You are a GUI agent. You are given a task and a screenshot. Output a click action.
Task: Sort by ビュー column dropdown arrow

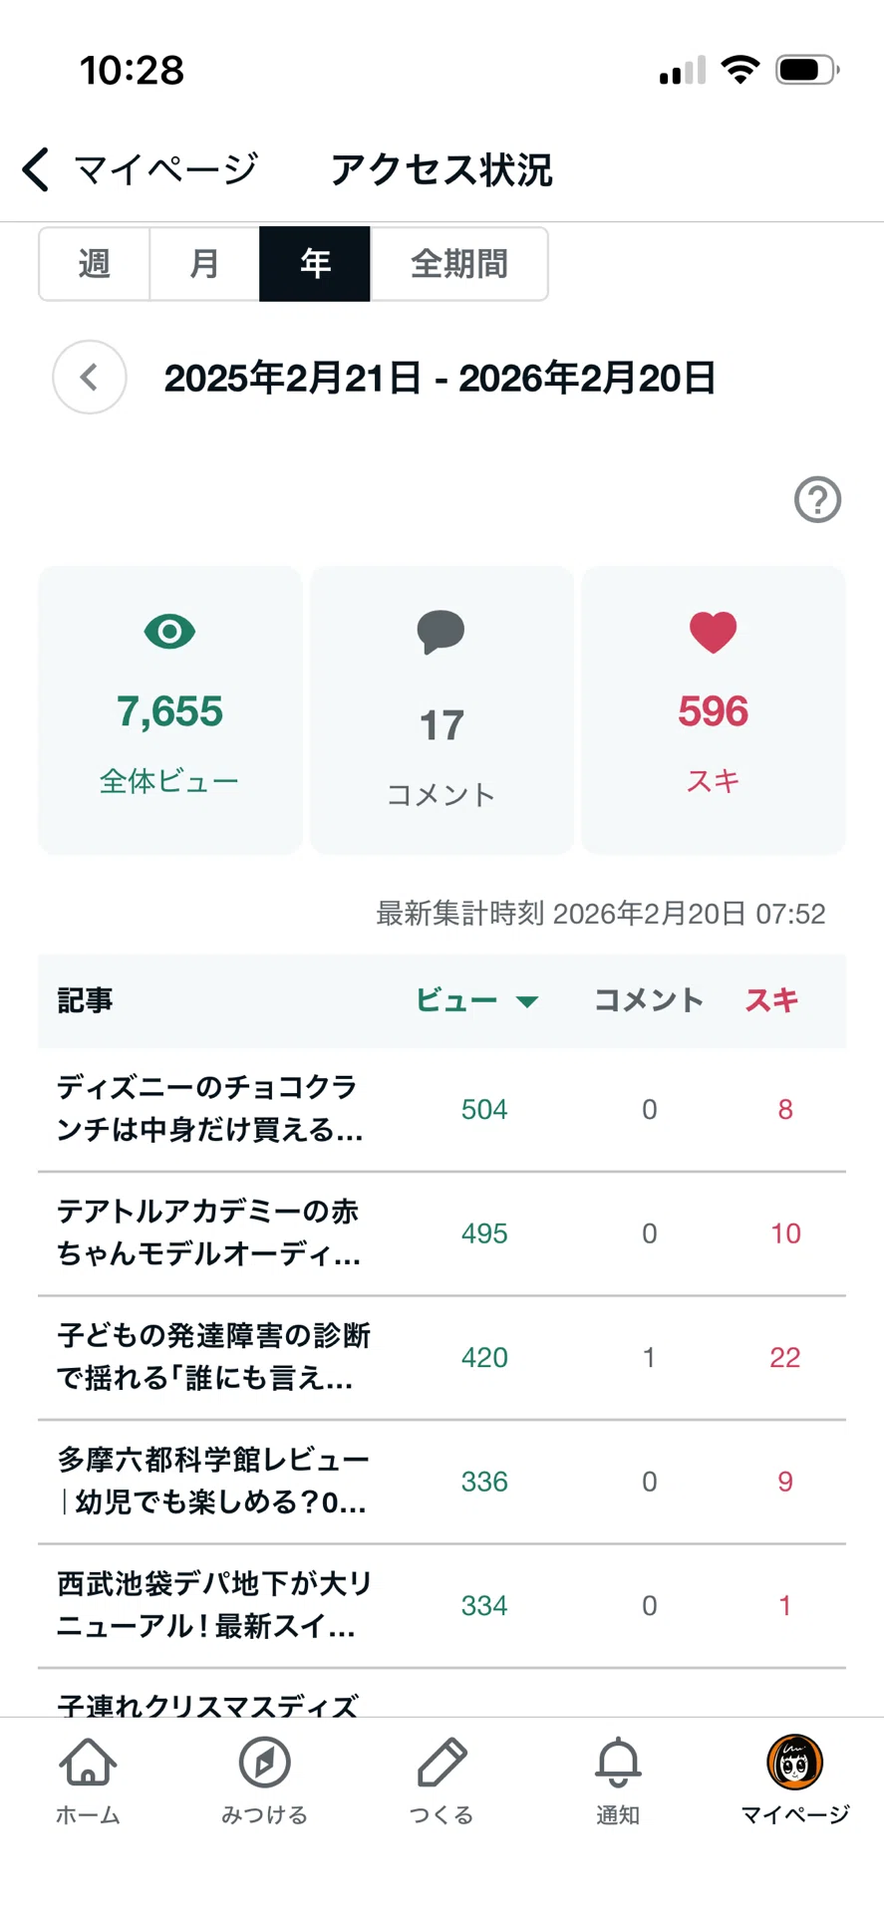(527, 1001)
